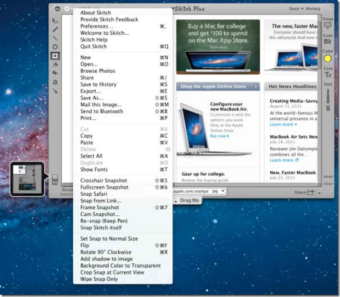Choose Mail this Image…
The height and width of the screenshot is (297, 340).
(123, 105)
